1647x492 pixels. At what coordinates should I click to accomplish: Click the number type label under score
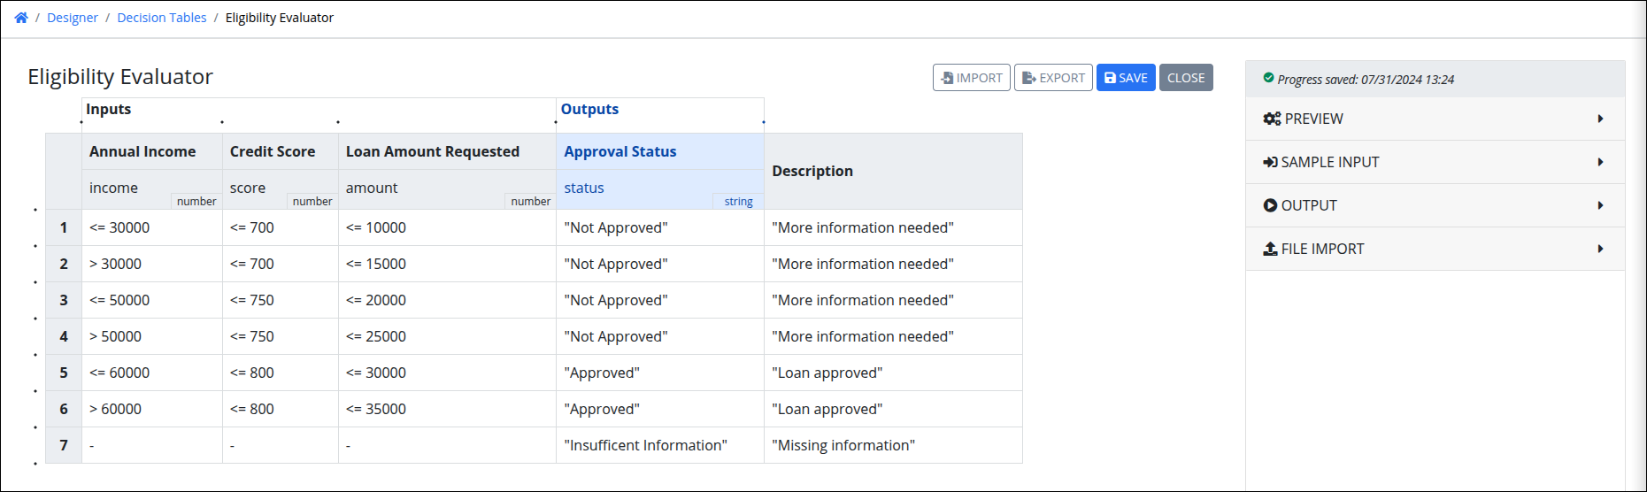click(x=312, y=202)
